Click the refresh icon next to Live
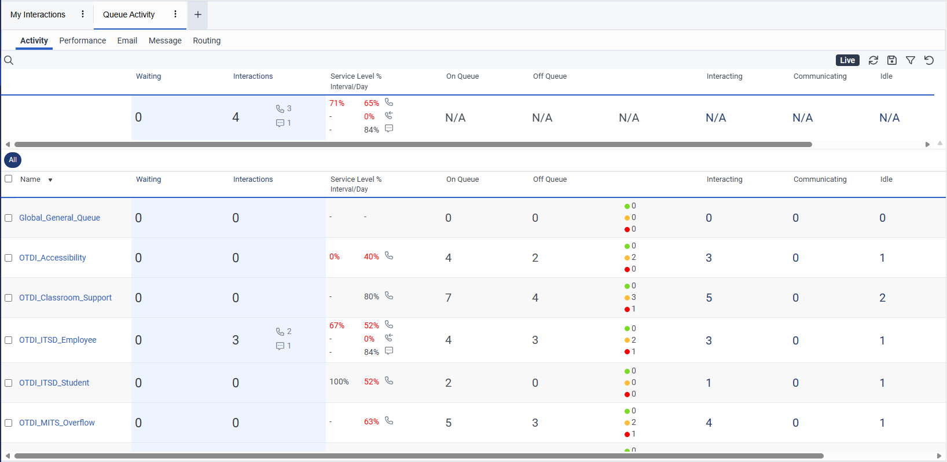Viewport: 947px width, 462px height. point(873,60)
